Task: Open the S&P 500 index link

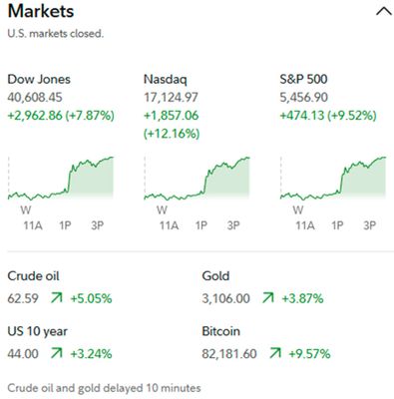Action: (303, 79)
